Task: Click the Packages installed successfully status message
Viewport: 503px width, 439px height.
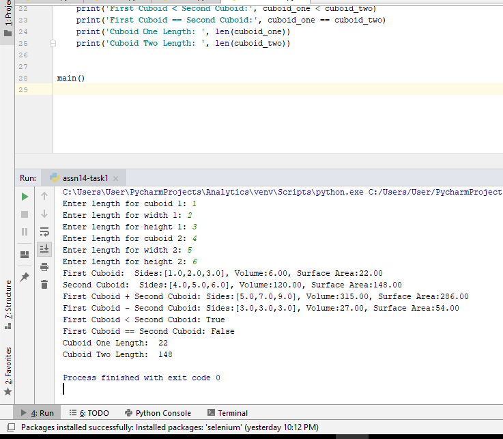Action: point(170,427)
